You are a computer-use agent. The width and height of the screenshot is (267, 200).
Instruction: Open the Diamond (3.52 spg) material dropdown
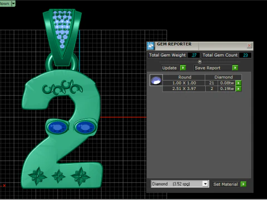click(205, 184)
